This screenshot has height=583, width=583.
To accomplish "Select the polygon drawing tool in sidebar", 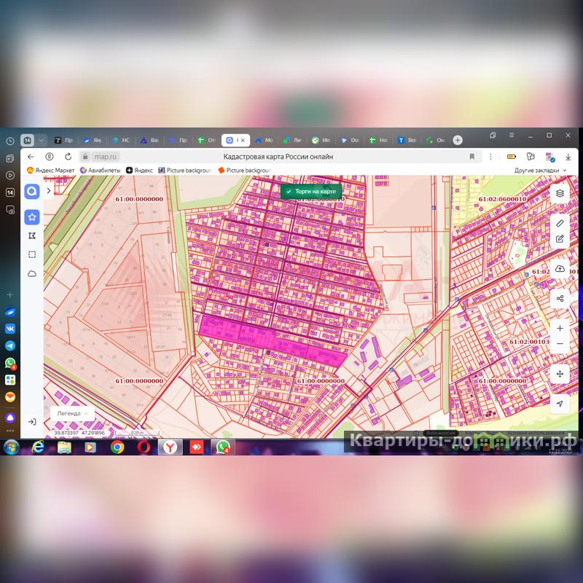I will pyautogui.click(x=32, y=236).
